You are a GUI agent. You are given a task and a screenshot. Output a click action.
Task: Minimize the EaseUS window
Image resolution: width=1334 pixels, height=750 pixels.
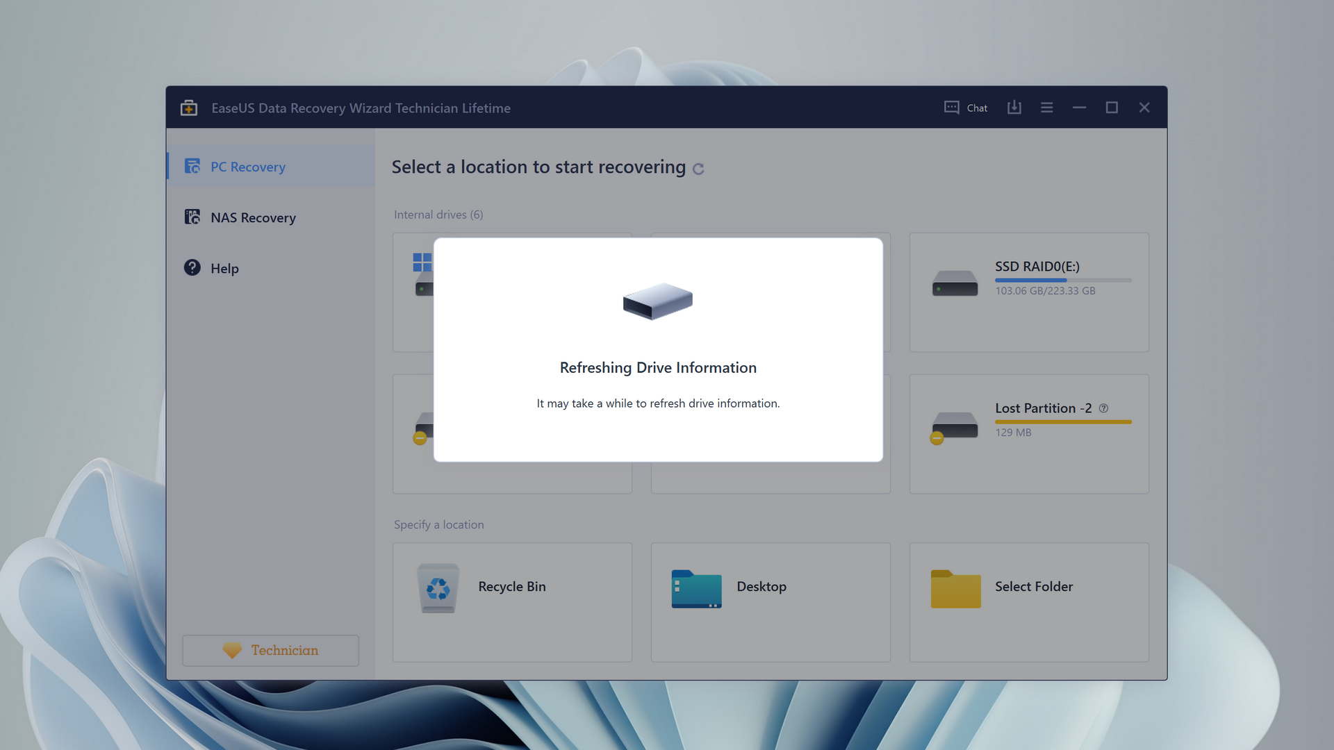tap(1079, 108)
